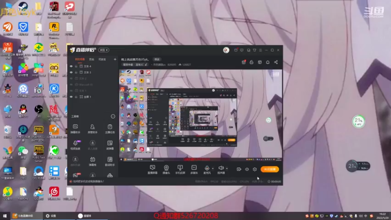The width and height of the screenshot is (391, 220).
Task: Expand the speaker options arrow
Action: tap(227, 169)
